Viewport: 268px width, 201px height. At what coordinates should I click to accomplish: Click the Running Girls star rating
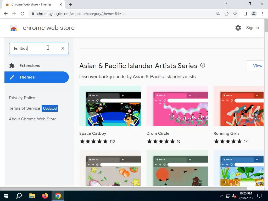[228, 141]
